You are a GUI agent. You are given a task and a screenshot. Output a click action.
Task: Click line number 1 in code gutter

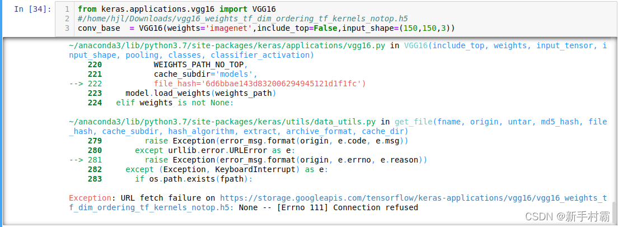[67, 8]
